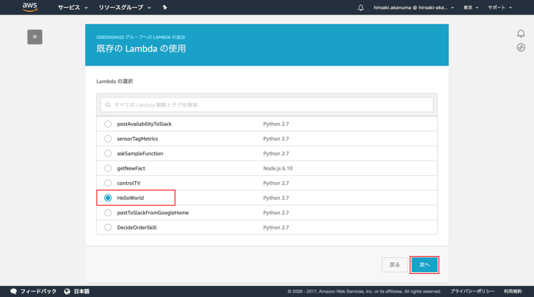The height and width of the screenshot is (297, 534).
Task: Click the bell icon on right sidebar
Action: [521, 33]
